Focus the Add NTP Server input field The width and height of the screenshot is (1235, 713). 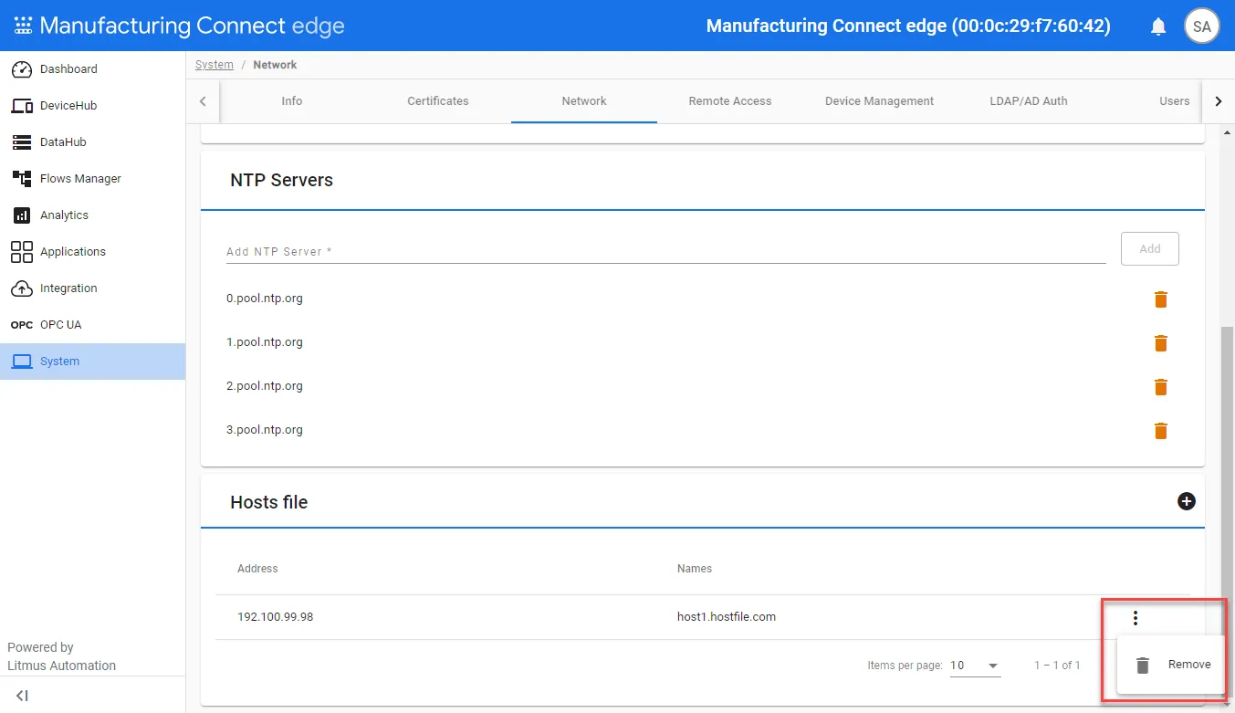point(666,251)
